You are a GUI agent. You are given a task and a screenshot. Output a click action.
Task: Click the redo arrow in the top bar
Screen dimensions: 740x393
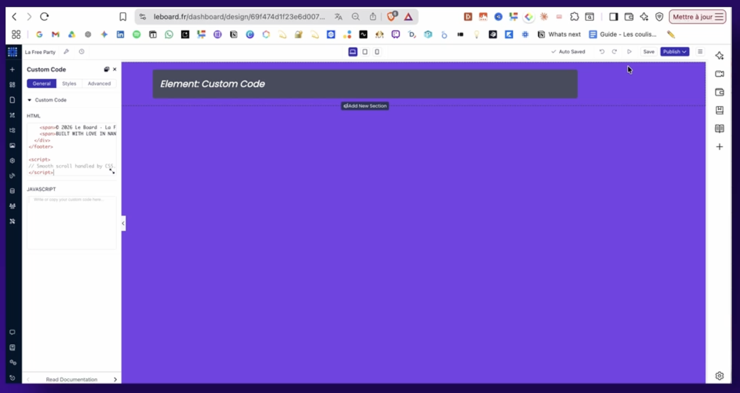[615, 52]
